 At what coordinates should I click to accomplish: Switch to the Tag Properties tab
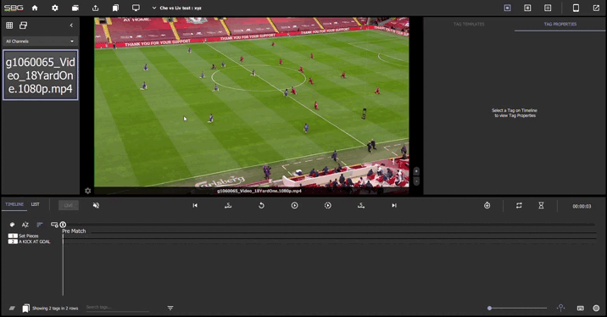pyautogui.click(x=560, y=24)
